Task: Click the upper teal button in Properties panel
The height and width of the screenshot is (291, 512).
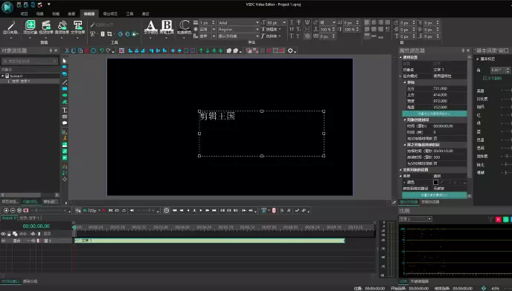Action: pos(435,114)
